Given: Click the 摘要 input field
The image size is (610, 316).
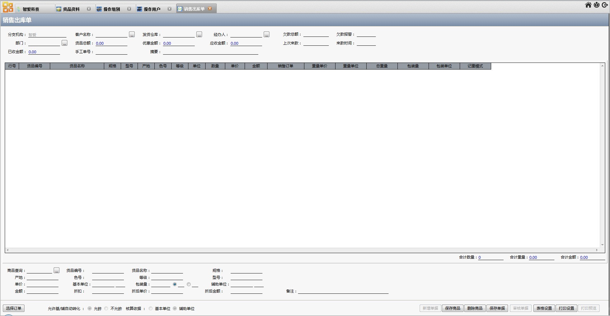Looking at the screenshot, I should (211, 52).
